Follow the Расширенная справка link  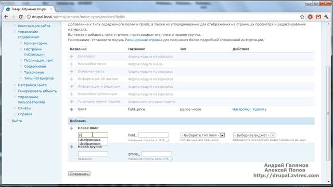[x=144, y=40]
